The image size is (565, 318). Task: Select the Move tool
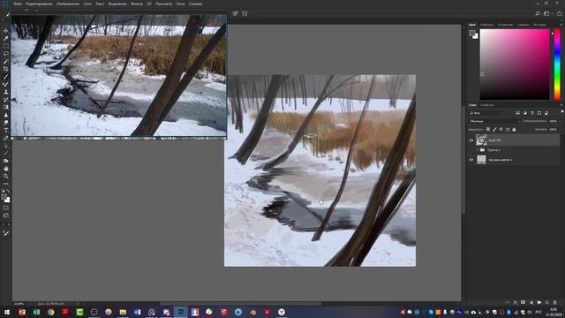click(x=6, y=31)
